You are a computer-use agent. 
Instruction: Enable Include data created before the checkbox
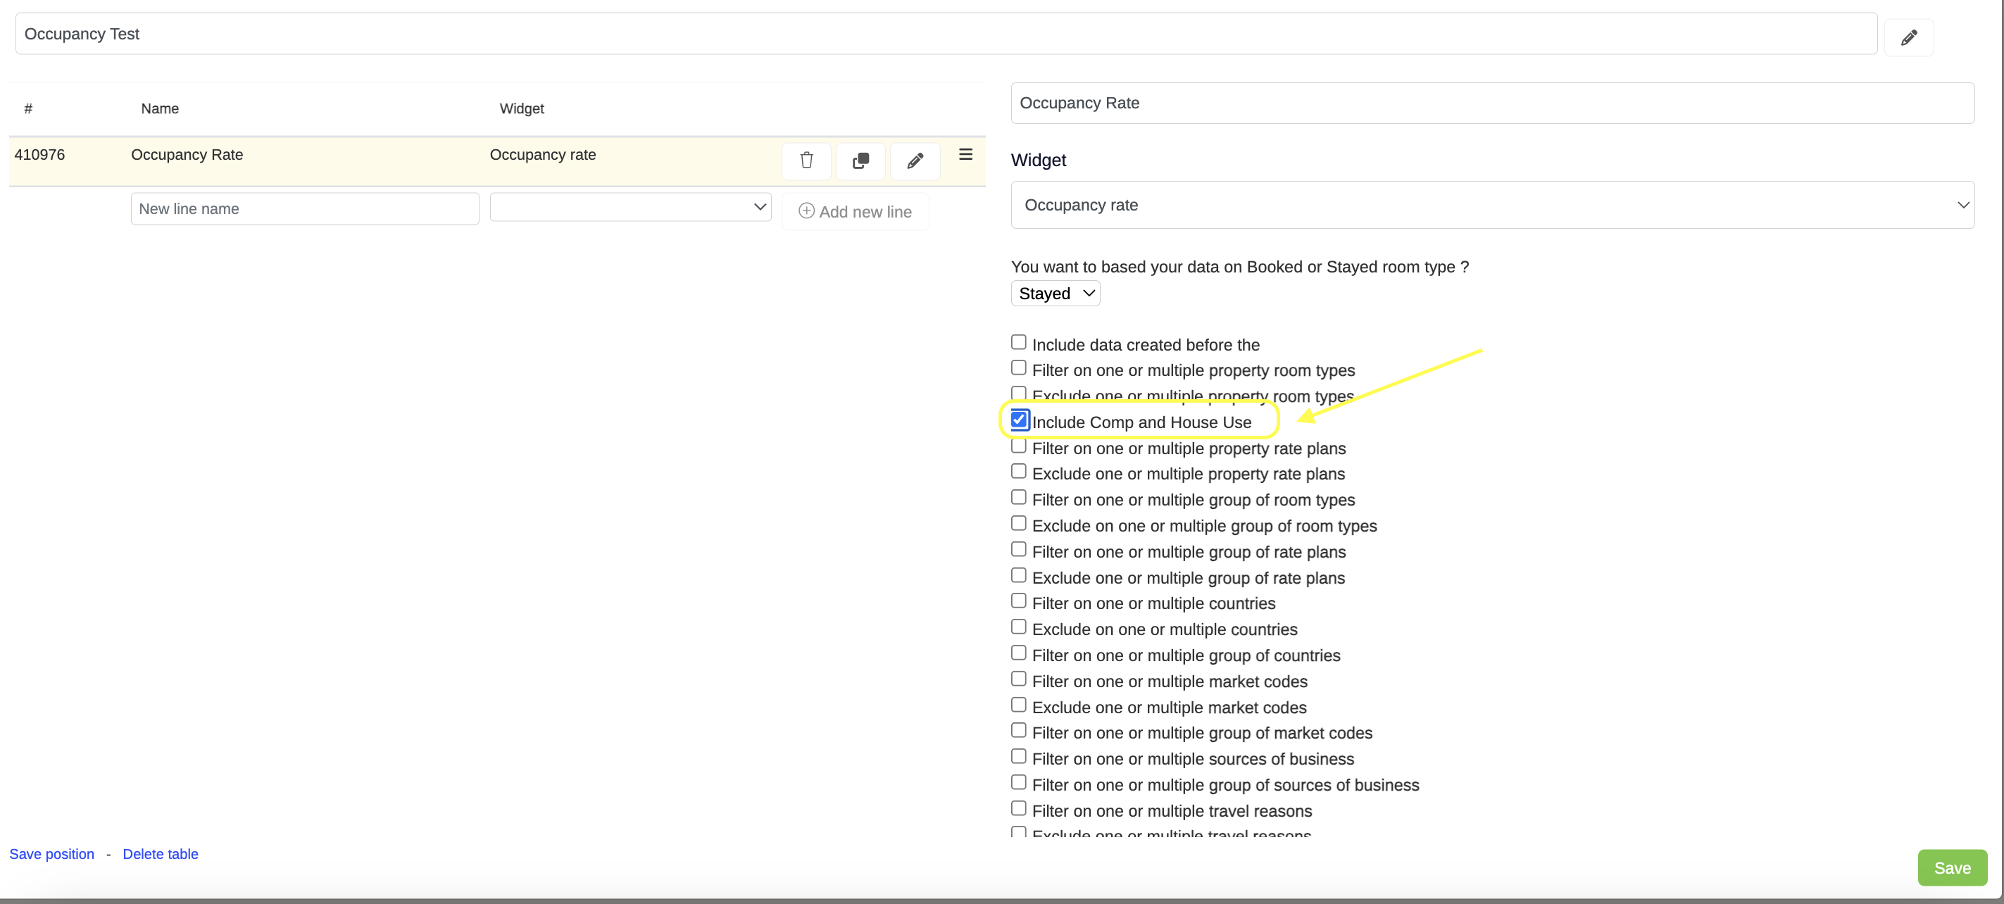coord(1018,342)
